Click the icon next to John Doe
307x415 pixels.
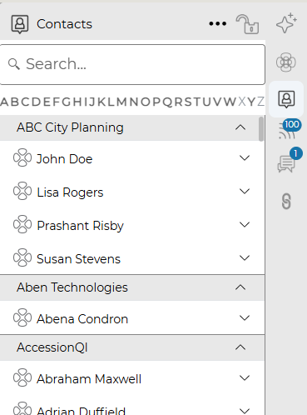point(22,157)
